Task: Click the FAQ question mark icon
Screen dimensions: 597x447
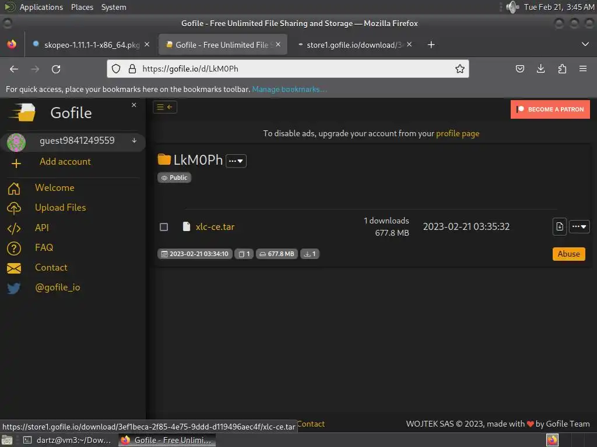Action: [x=14, y=248]
